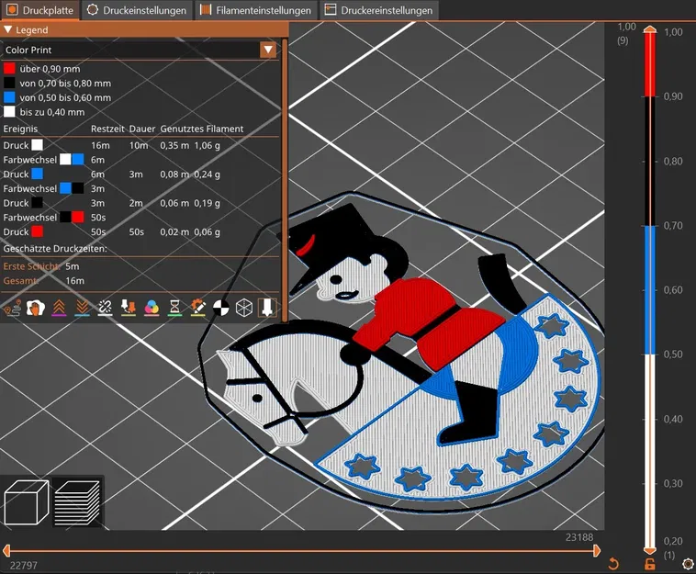Click the 'Erste Schicht:' label
The width and height of the screenshot is (696, 574).
pyautogui.click(x=31, y=266)
